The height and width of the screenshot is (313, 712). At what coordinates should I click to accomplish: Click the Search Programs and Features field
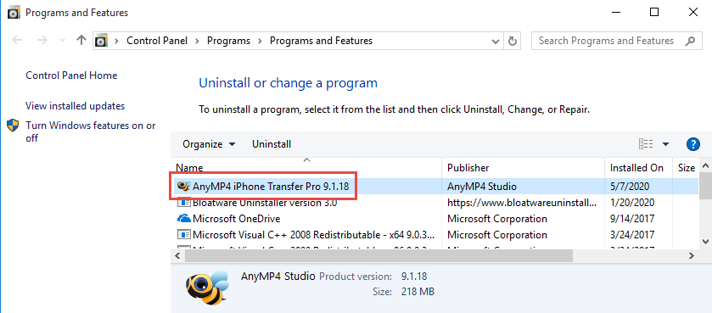point(608,41)
